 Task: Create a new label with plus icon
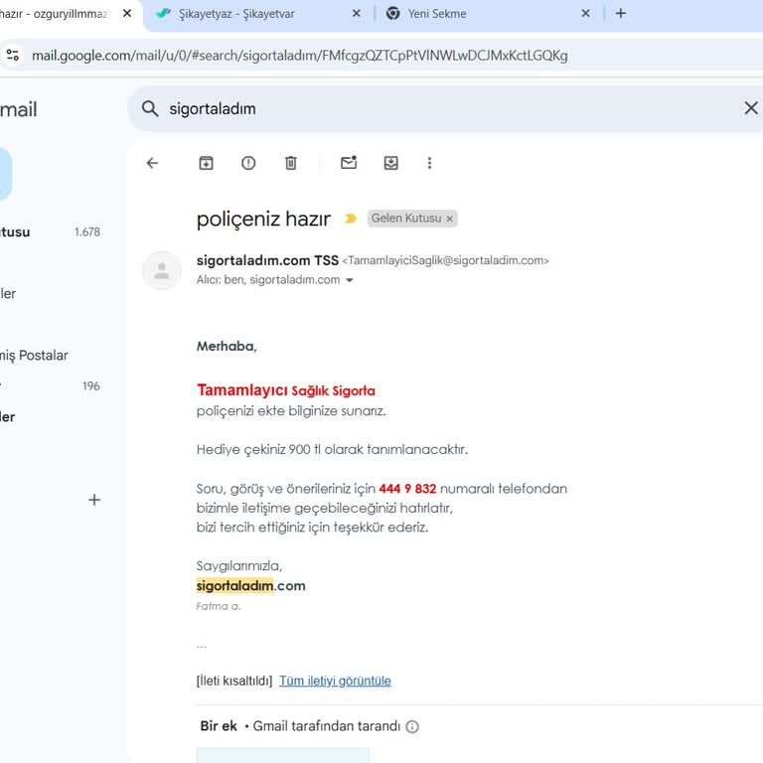94,500
